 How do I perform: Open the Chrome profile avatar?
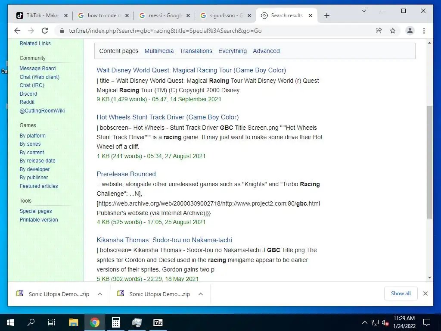(410, 31)
